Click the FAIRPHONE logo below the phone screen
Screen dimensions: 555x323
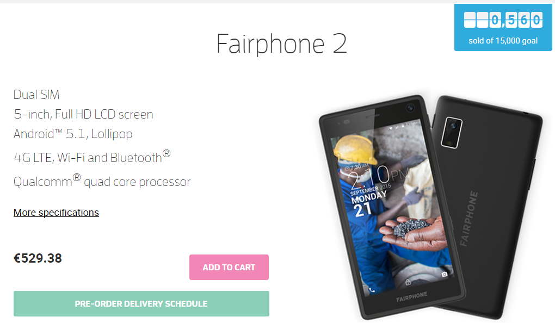(412, 297)
